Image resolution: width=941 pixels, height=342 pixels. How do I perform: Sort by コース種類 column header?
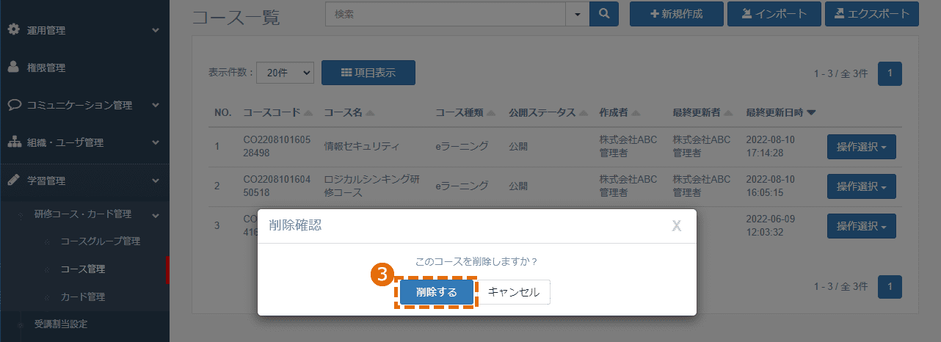click(465, 112)
